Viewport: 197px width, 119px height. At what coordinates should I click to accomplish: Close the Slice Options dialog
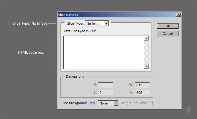tap(179, 15)
